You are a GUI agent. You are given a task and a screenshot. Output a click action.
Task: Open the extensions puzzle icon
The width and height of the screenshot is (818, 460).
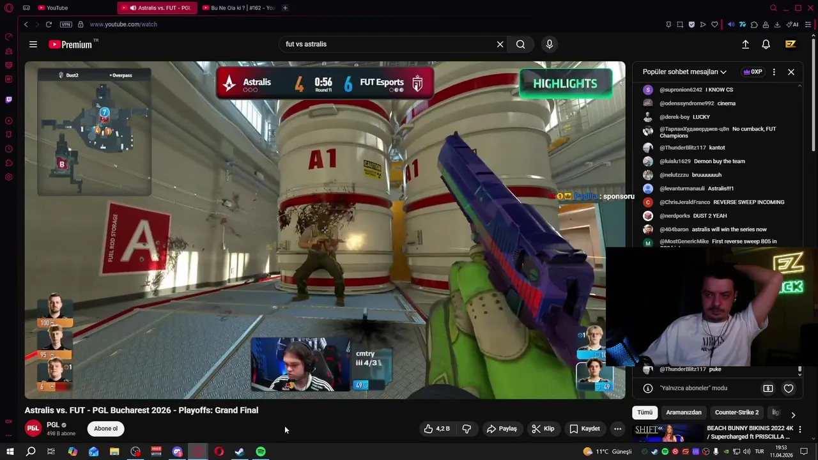tap(754, 24)
